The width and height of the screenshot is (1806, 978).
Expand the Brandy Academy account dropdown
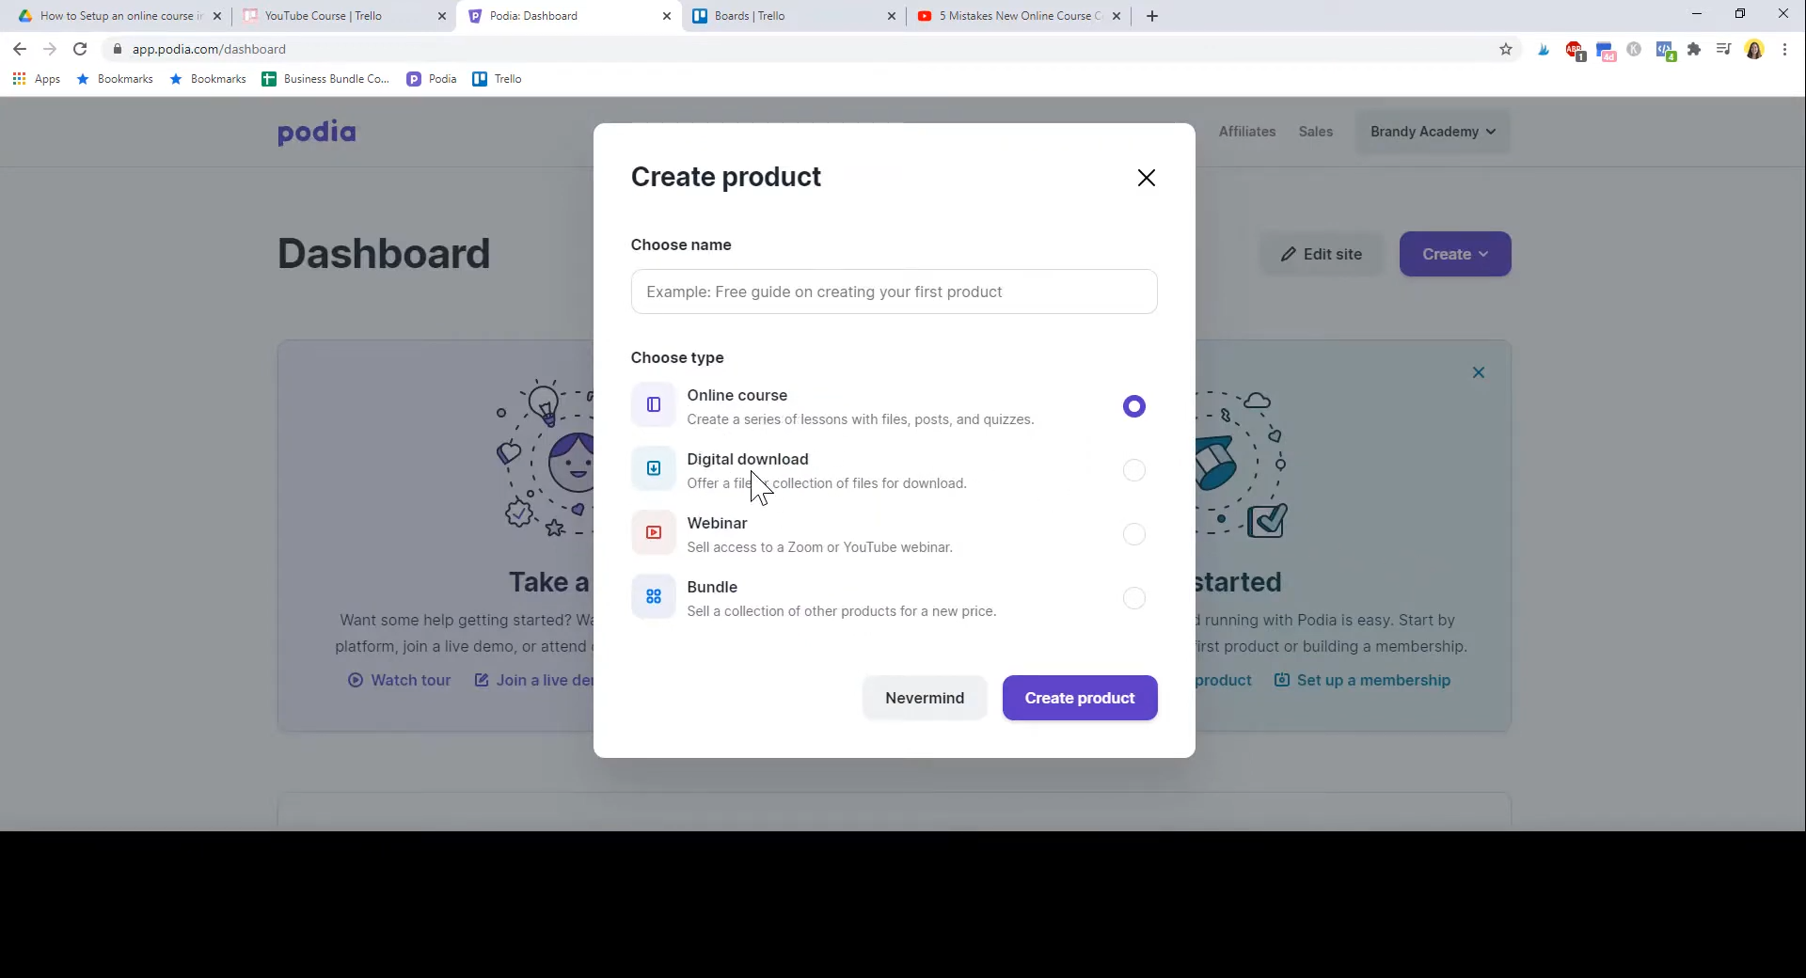click(x=1433, y=132)
